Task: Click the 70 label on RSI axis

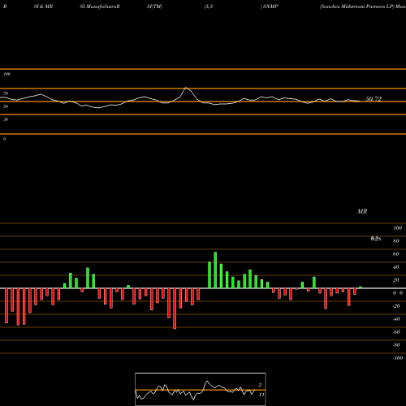Action: (x=6, y=93)
